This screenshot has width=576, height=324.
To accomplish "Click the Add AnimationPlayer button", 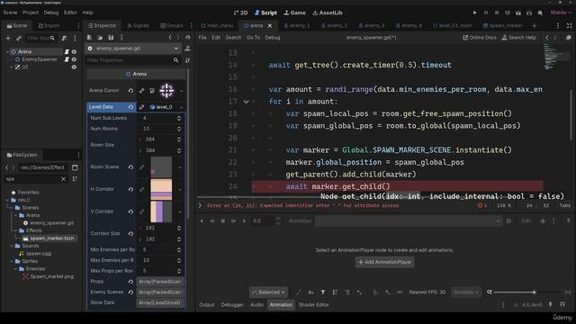I will pos(384,262).
